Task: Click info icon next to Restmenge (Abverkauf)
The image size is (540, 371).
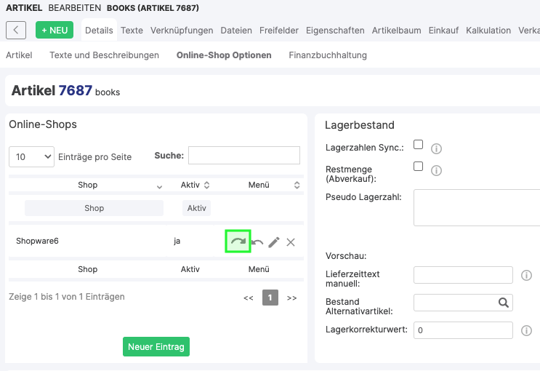Action: (x=437, y=171)
